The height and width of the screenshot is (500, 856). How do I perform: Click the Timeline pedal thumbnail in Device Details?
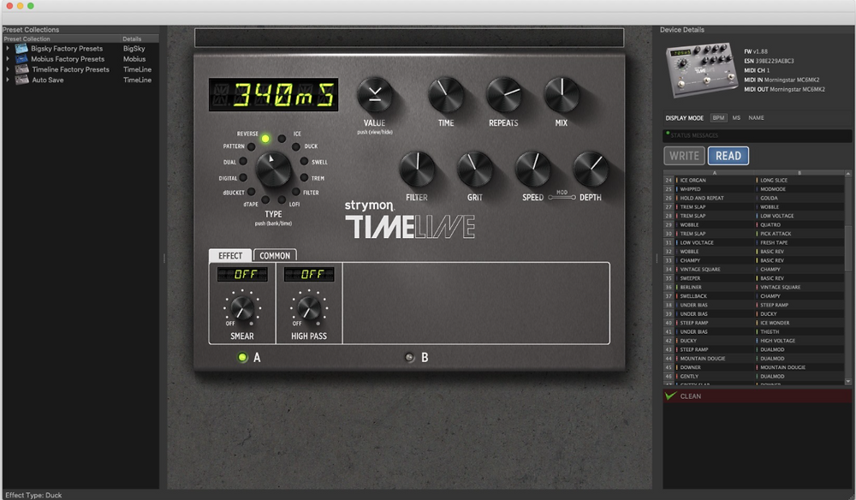[701, 70]
